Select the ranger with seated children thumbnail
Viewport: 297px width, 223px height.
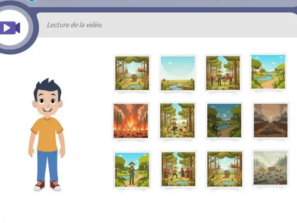click(178, 120)
